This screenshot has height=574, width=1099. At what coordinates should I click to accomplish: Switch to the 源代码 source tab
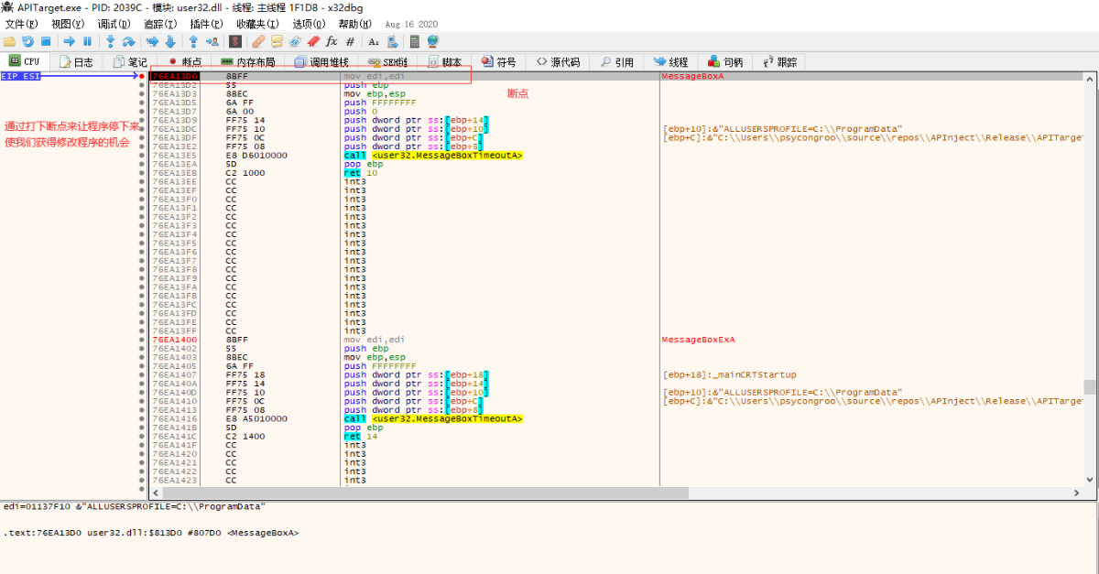click(558, 62)
